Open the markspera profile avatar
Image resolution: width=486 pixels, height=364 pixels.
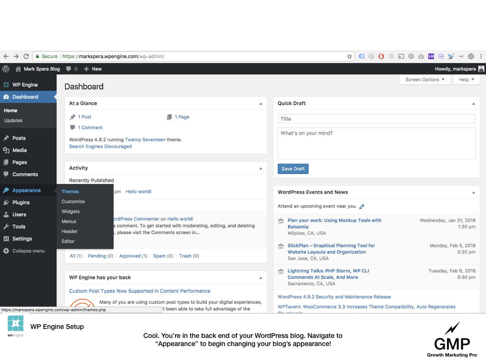[x=481, y=69]
